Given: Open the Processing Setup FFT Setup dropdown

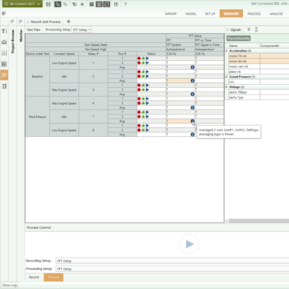Looking at the screenshot, I should pyautogui.click(x=81, y=30).
